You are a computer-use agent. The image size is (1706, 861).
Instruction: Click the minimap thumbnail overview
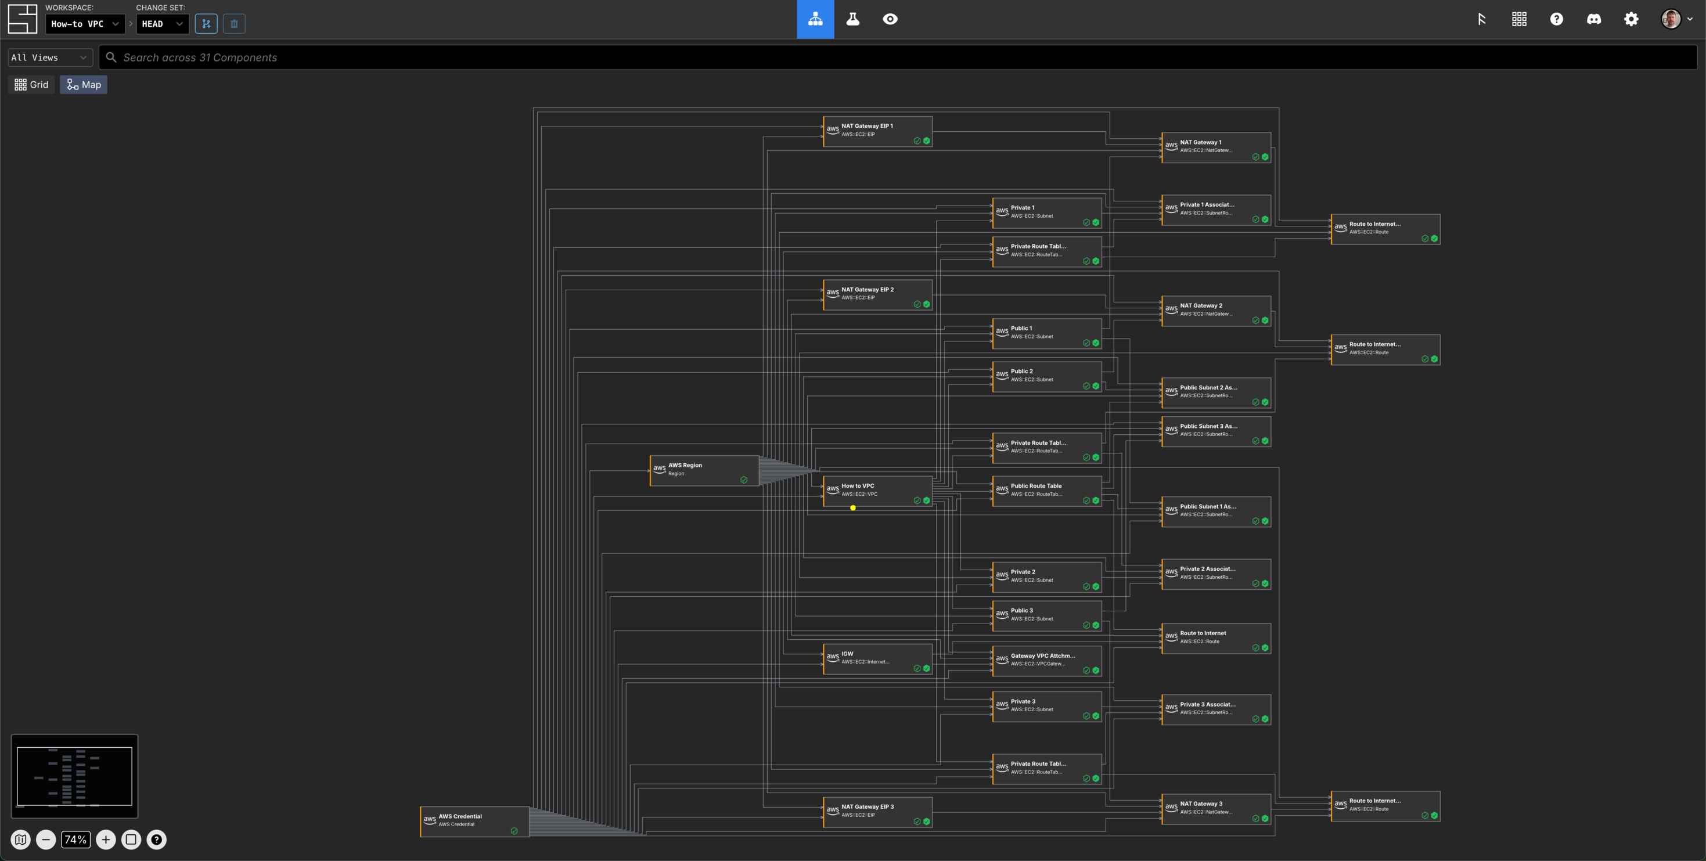[74, 776]
